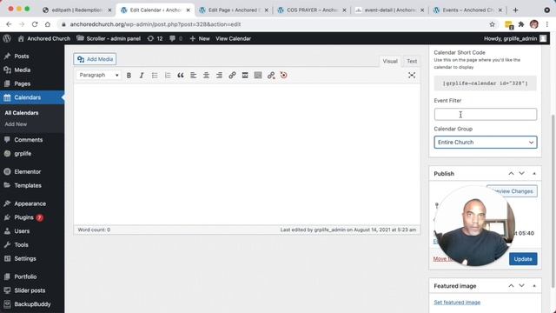This screenshot has height=313, width=556.
Task: Click the browser address bar
Action: tap(273, 24)
